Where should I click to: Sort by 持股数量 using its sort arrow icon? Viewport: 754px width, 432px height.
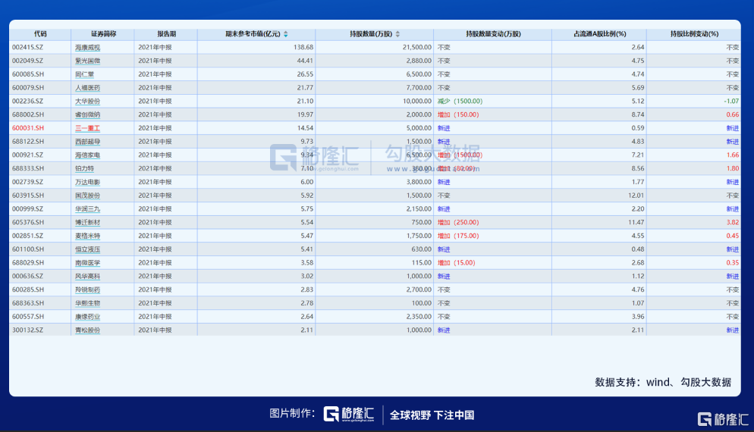point(397,34)
